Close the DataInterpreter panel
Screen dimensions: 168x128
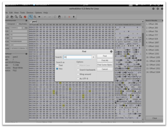tap(26, 21)
